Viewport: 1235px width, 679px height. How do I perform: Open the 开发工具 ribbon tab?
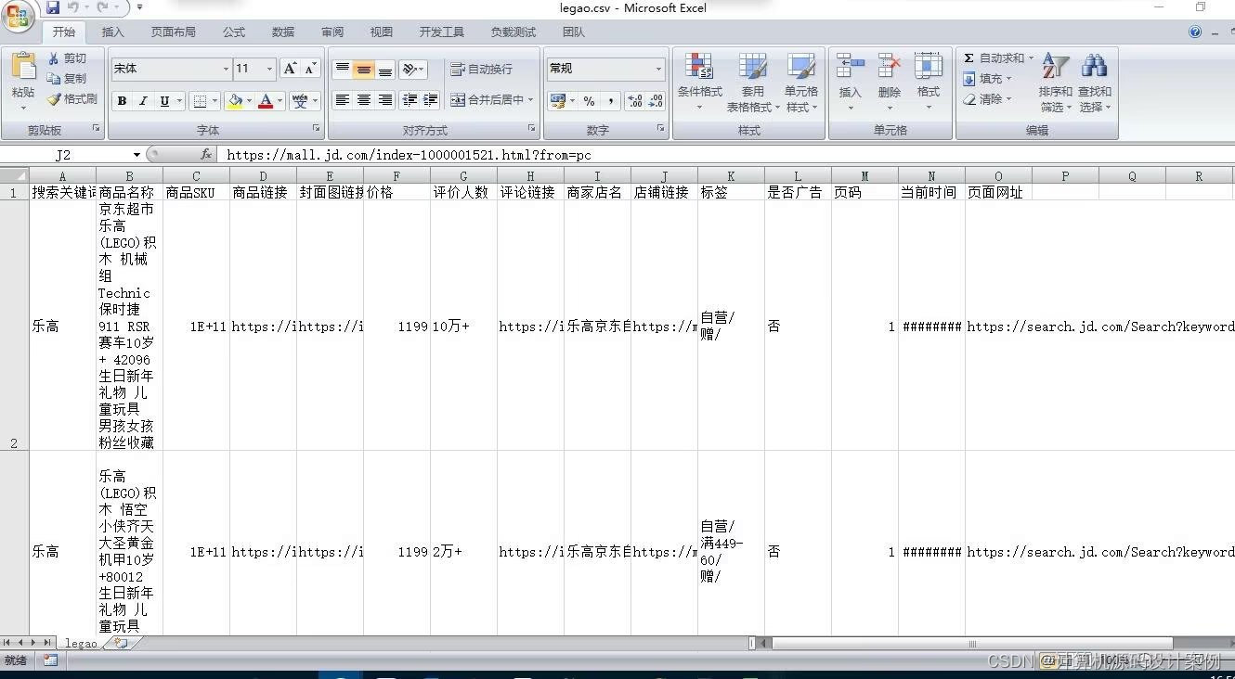click(442, 32)
